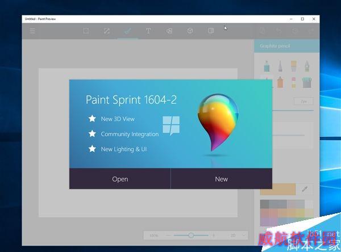Adjust the brush thickness slider
Screen dimensions: 341x252
[x=293, y=111]
